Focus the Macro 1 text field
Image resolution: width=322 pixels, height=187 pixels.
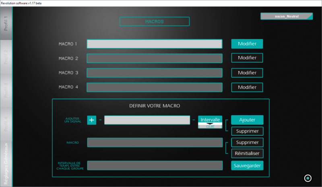tap(155, 44)
